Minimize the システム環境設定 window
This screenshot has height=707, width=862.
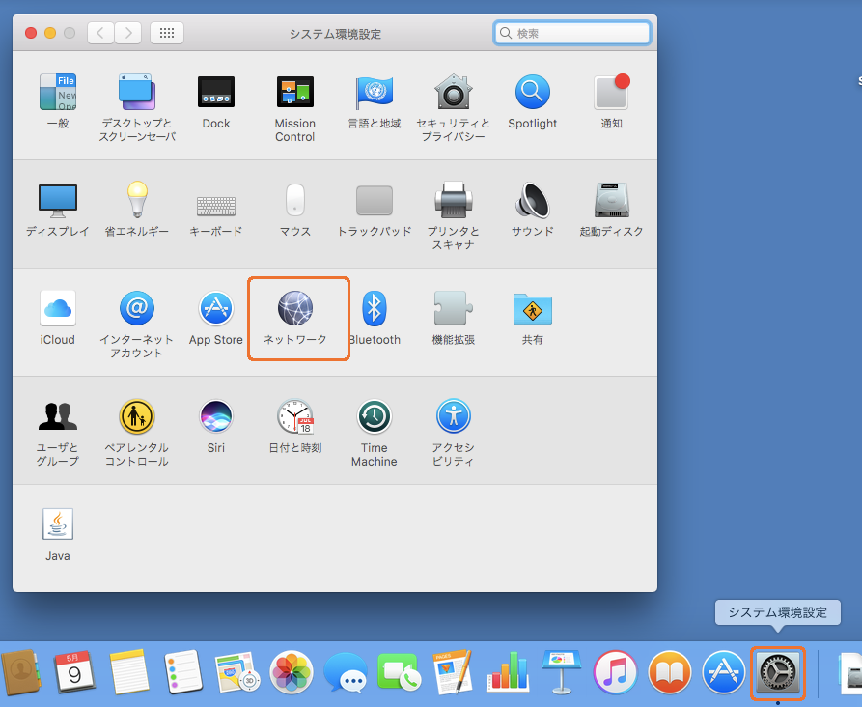tap(50, 33)
